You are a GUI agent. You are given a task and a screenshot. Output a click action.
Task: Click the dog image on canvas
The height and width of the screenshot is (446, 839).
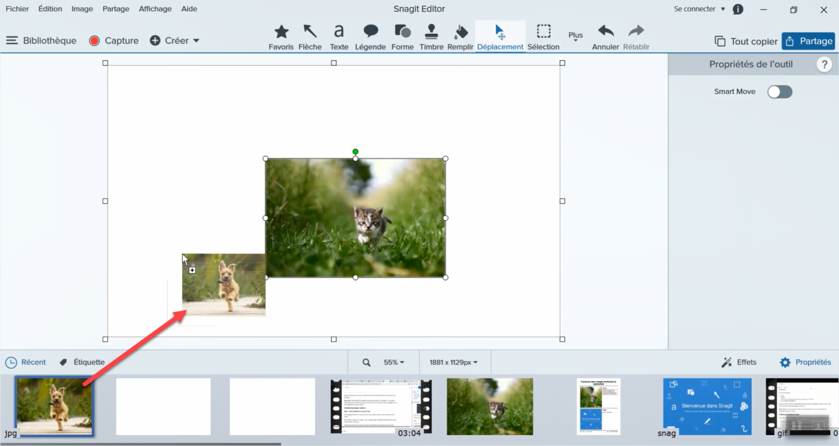[224, 285]
